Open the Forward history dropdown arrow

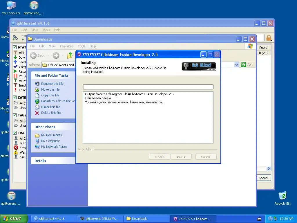tap(63, 55)
